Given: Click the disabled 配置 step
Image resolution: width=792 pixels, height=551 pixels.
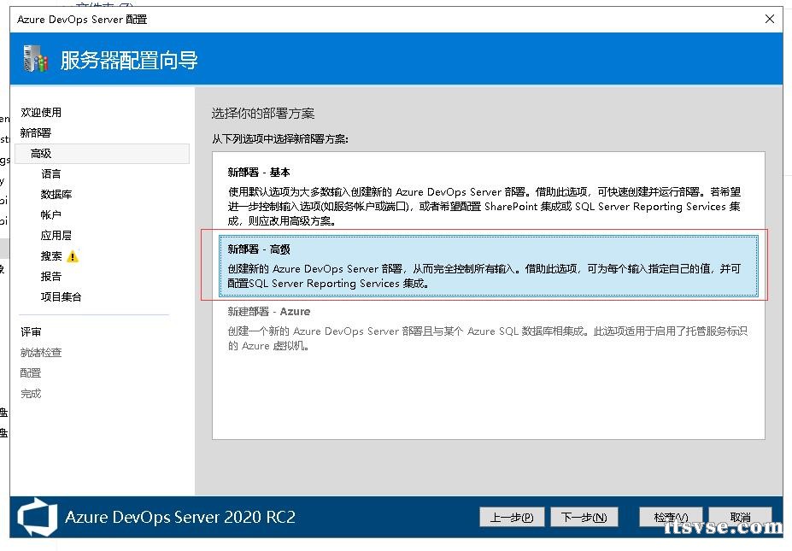Looking at the screenshot, I should point(30,373).
